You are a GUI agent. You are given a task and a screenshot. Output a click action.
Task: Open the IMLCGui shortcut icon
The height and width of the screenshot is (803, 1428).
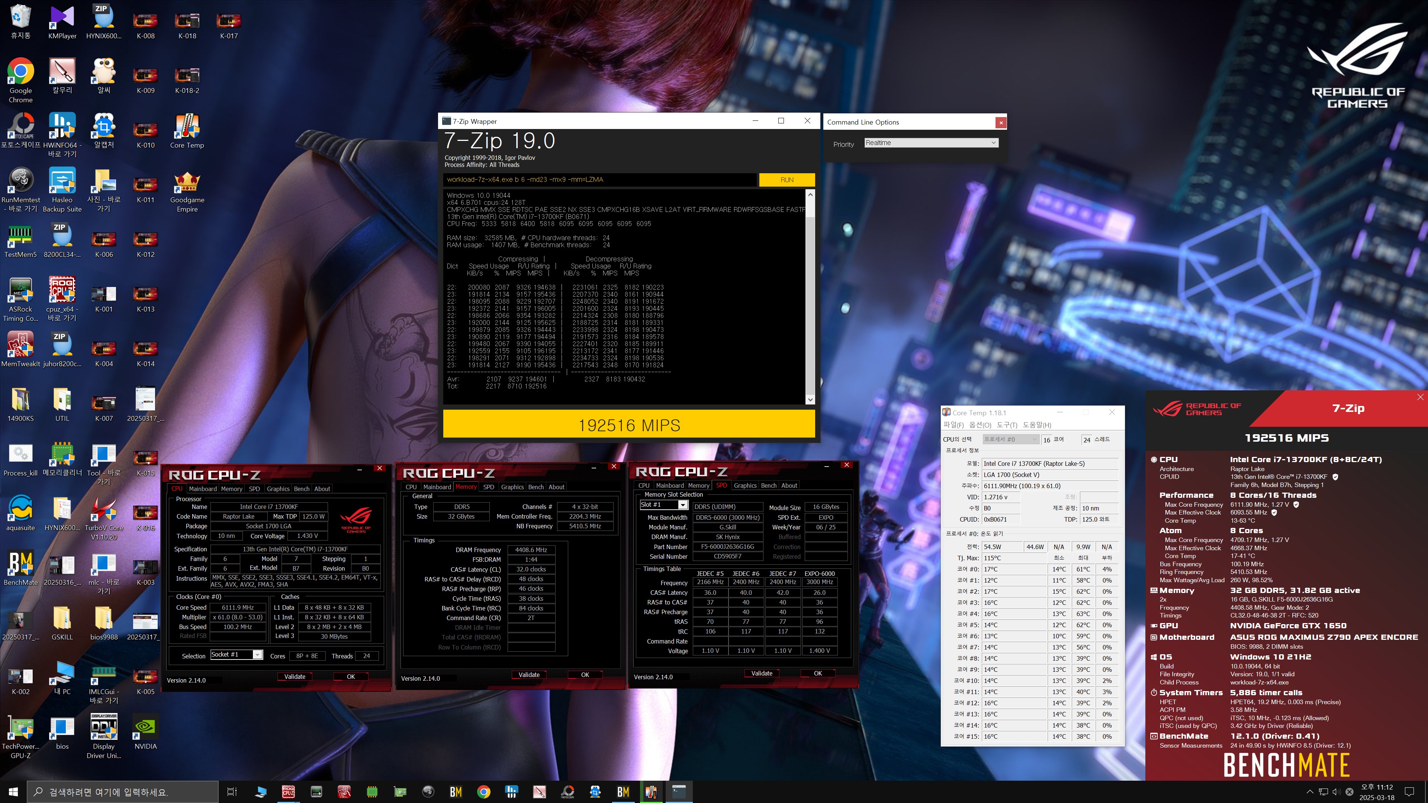[104, 682]
